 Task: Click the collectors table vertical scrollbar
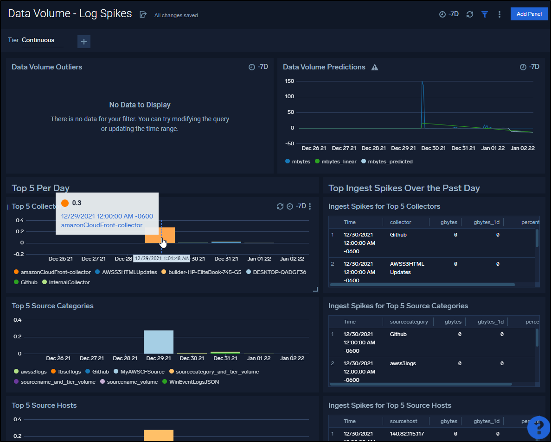click(537, 238)
